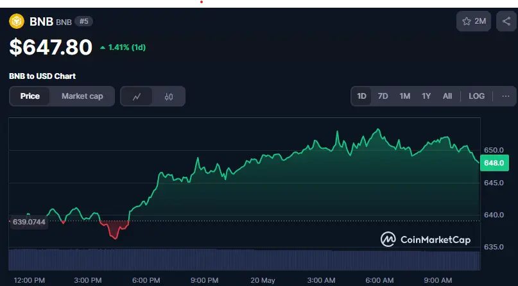The image size is (518, 286).
Task: Click the 3:00 PM time label
Action: pyautogui.click(x=88, y=280)
